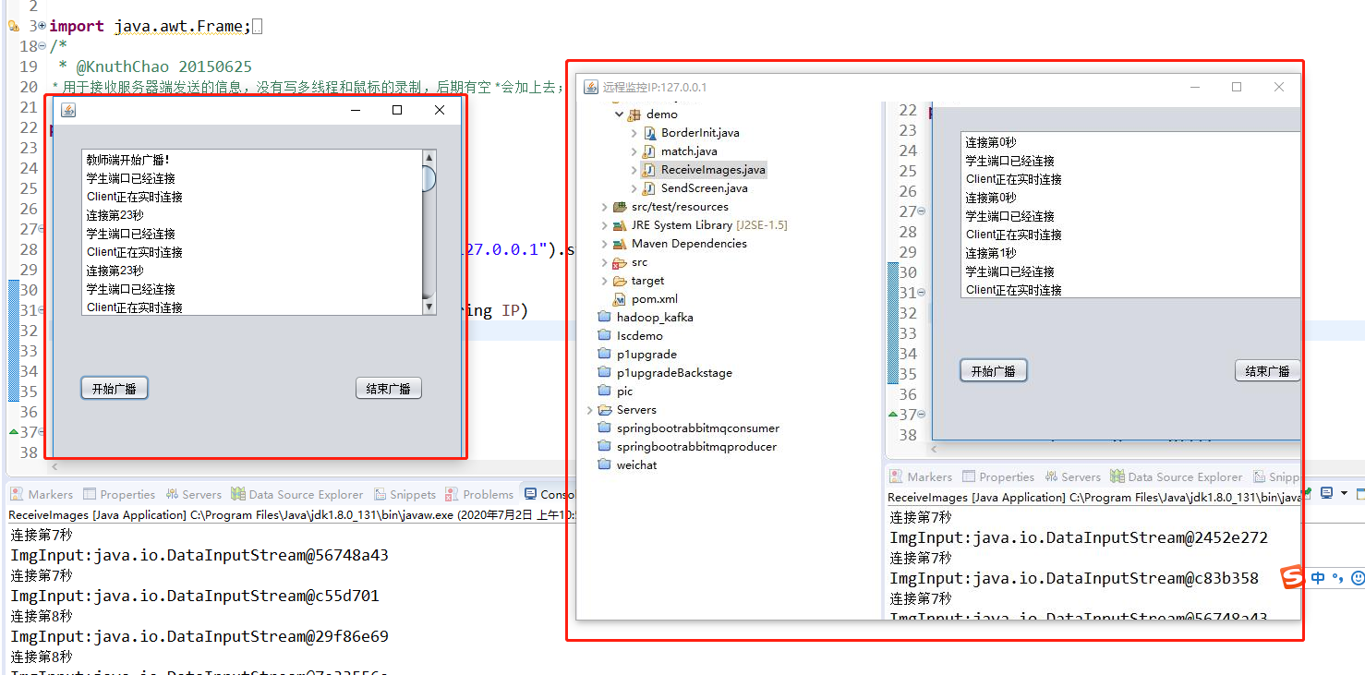1365x675 pixels.
Task: Select ReceiveImages.java in the project tree
Action: coord(713,170)
